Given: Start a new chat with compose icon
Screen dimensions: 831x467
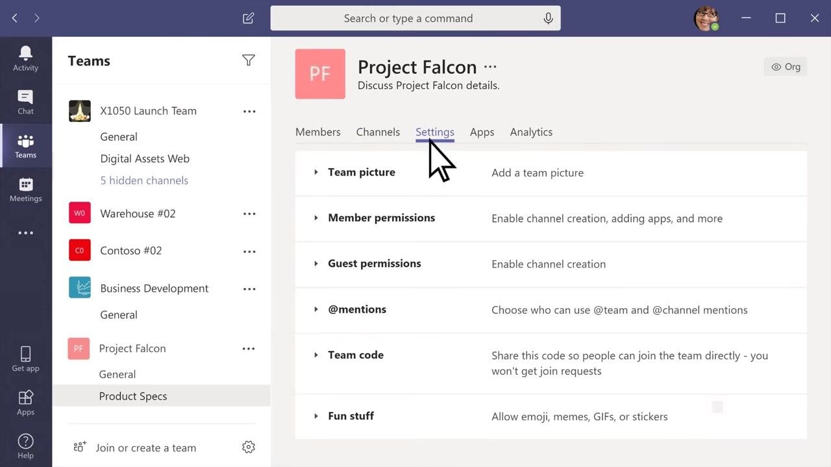Looking at the screenshot, I should coord(248,18).
